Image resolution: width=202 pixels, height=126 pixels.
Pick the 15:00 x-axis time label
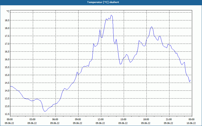123,119
